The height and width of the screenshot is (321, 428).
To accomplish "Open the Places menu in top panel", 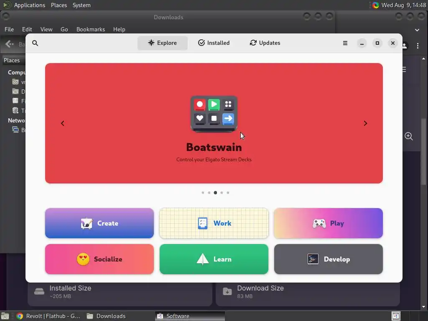I will (x=59, y=5).
